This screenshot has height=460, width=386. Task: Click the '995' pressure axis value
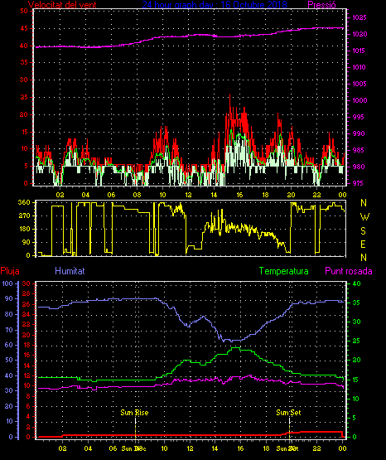coord(358,117)
